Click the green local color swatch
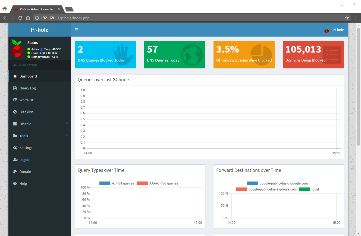Image resolution: width=361 pixels, height=236 pixels. (305, 189)
